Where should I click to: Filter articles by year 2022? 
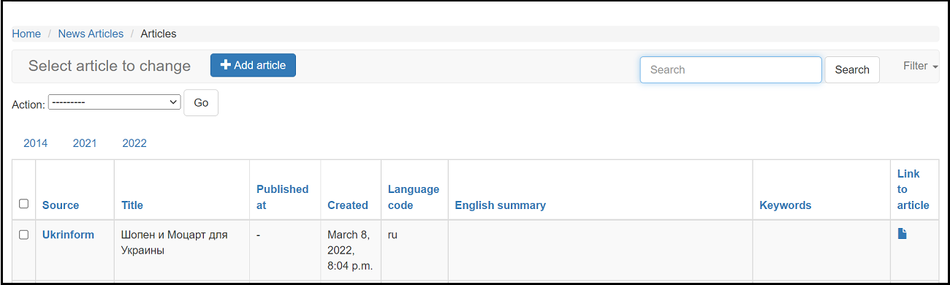click(x=134, y=143)
